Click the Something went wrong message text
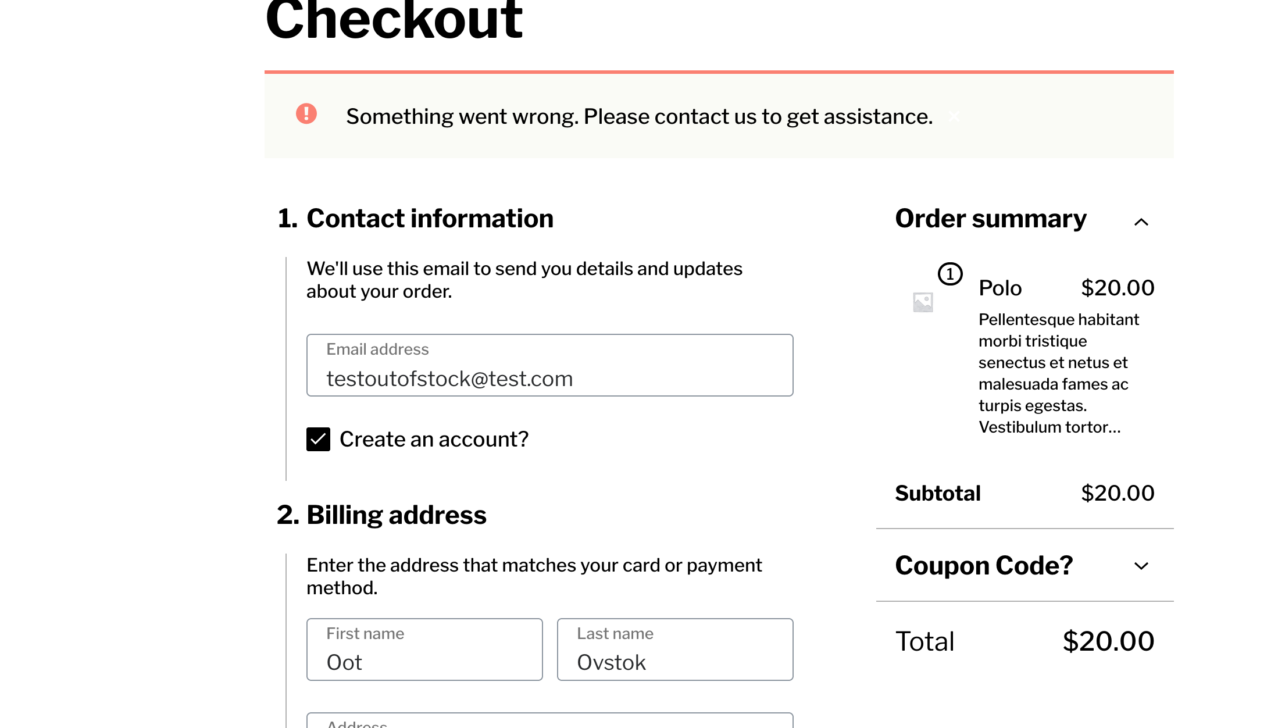The height and width of the screenshot is (728, 1278). coord(639,116)
